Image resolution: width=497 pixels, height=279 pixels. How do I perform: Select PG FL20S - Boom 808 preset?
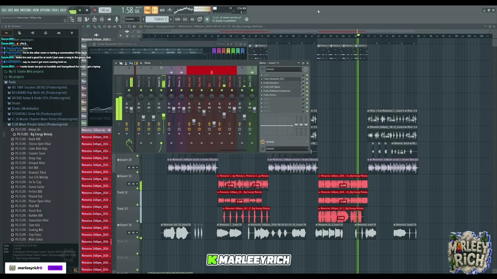[x=28, y=139]
